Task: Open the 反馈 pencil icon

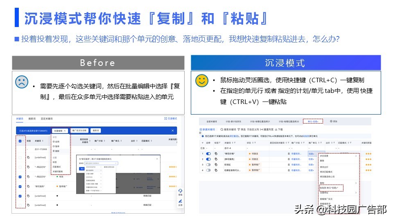Action: [180, 201]
